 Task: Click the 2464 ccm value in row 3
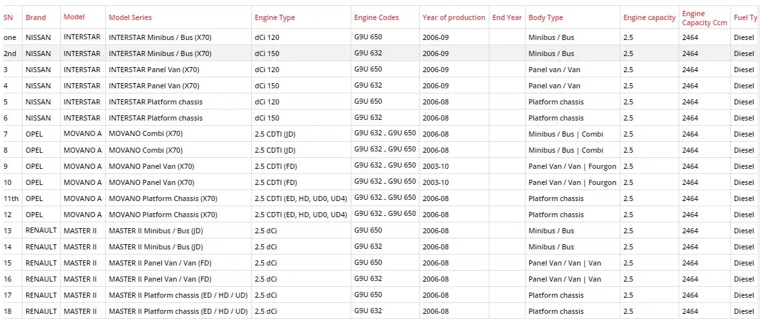690,70
